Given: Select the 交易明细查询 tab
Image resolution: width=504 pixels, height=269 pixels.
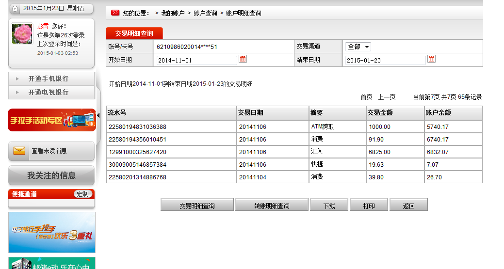Looking at the screenshot, I should pyautogui.click(x=134, y=33).
